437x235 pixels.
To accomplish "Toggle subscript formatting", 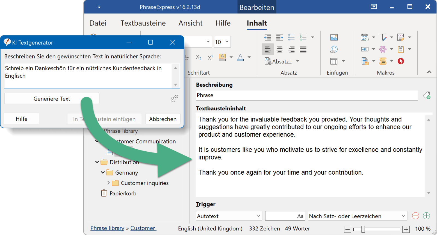I will [x=199, y=57].
